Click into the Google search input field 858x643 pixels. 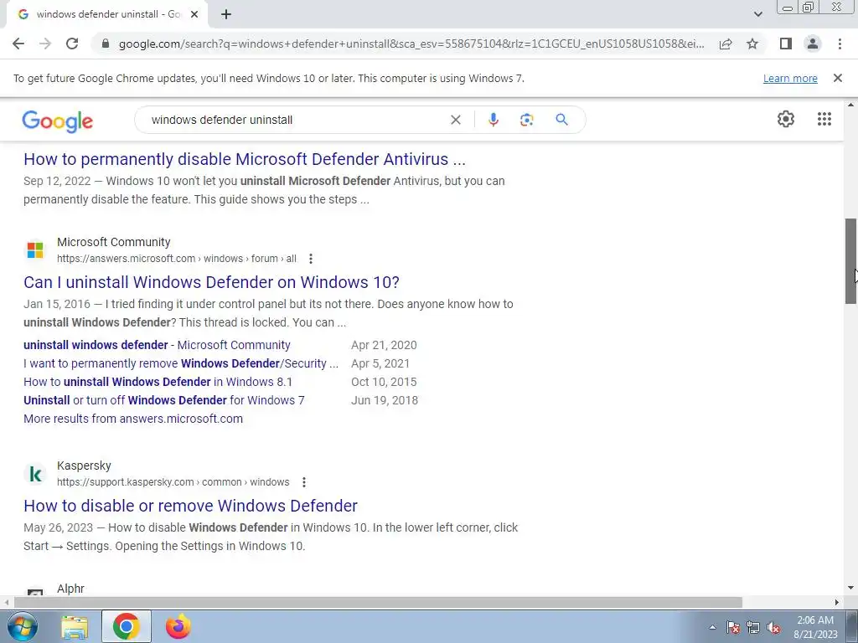coord(296,120)
